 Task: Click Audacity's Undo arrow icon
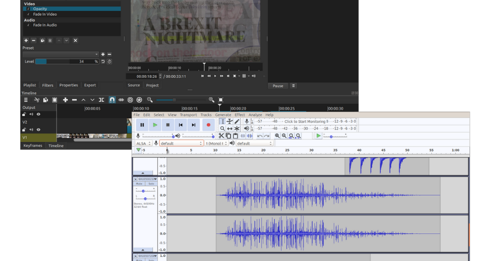[x=260, y=136]
